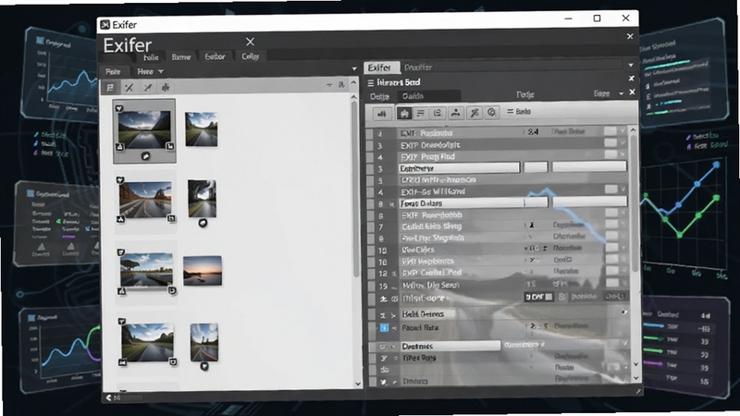Click the crossed tools icon in left toolbar

pos(129,87)
